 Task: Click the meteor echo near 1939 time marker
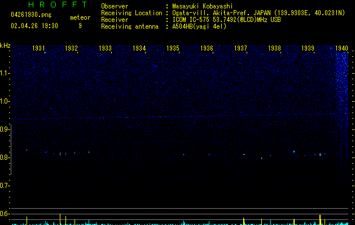tap(320, 154)
